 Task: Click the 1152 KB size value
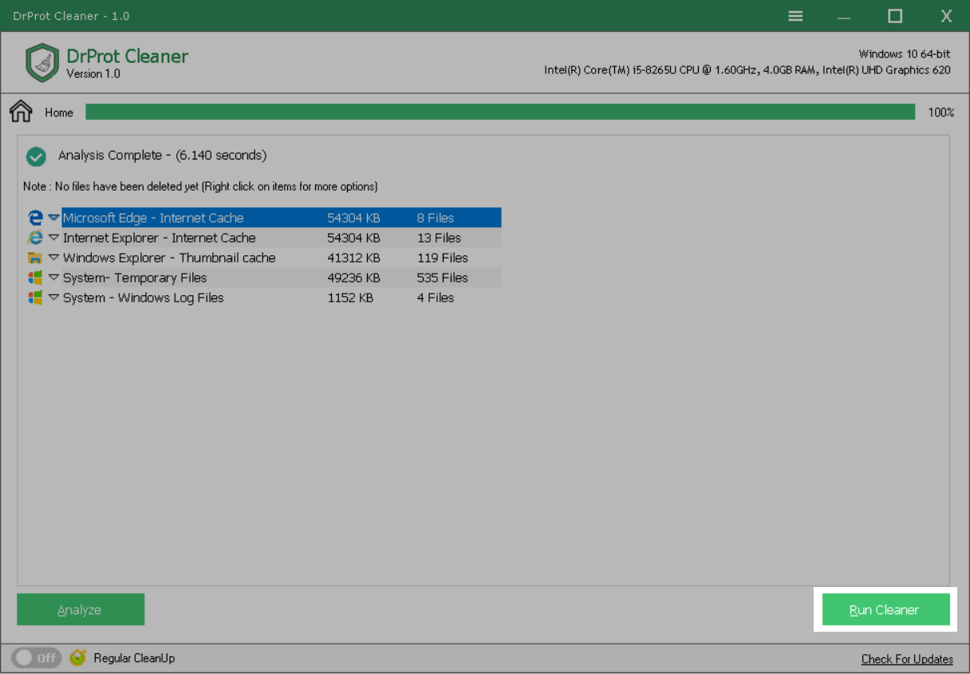[350, 298]
